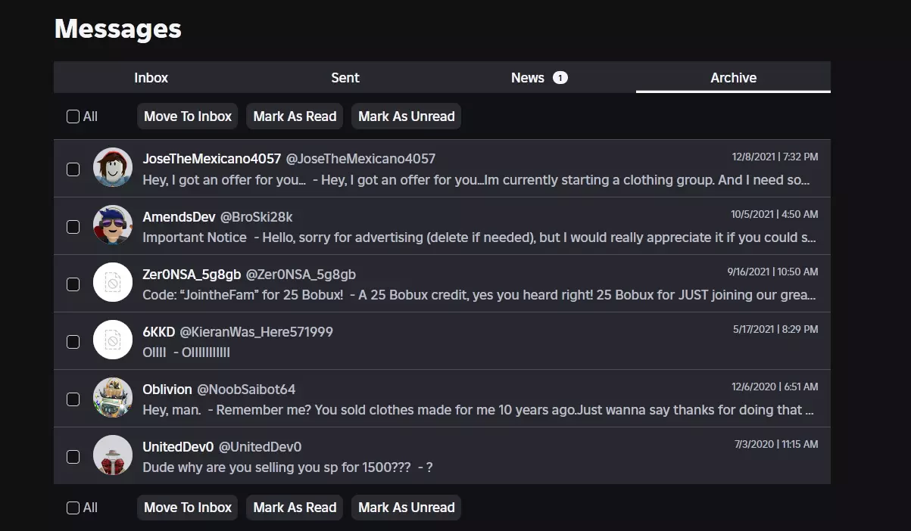Viewport: 911px width, 531px height.
Task: Select the Archive tab
Action: pos(733,77)
